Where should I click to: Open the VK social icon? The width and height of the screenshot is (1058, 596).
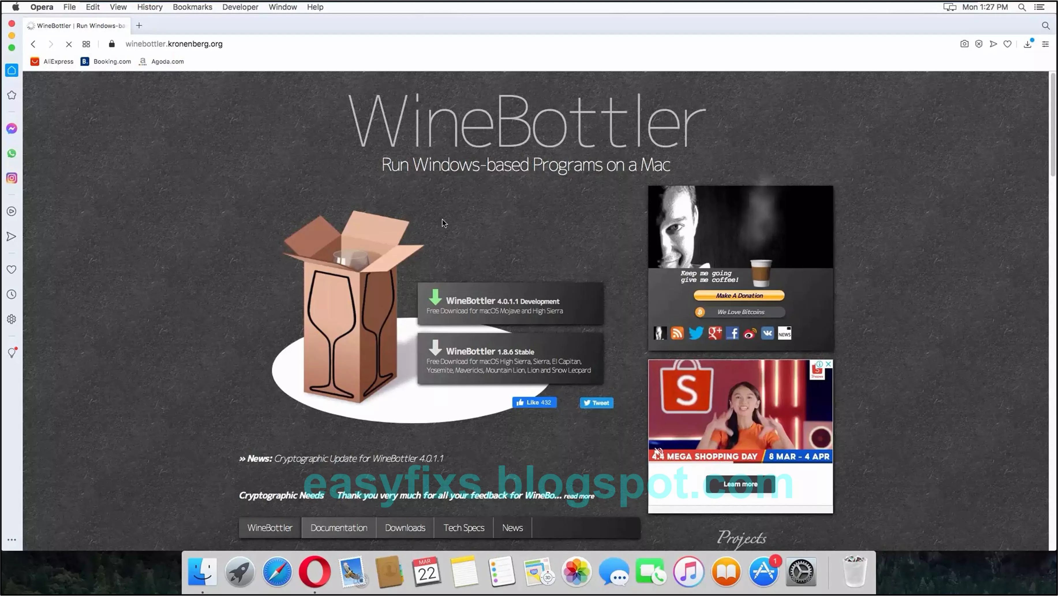point(767,333)
